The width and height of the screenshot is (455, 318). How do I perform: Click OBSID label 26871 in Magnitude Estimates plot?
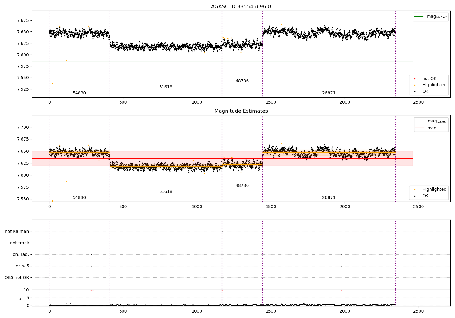(x=329, y=198)
